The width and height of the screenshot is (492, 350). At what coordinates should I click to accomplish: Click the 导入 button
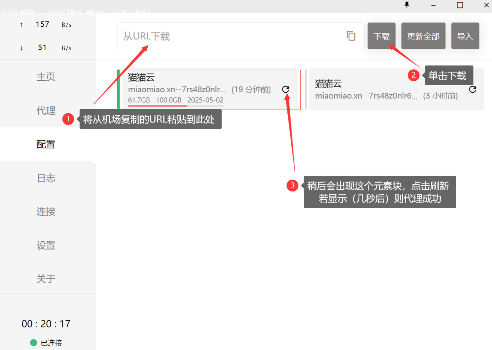click(465, 36)
